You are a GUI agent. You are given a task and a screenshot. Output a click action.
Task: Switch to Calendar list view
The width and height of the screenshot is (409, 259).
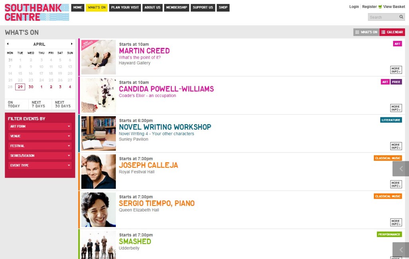[392, 32]
